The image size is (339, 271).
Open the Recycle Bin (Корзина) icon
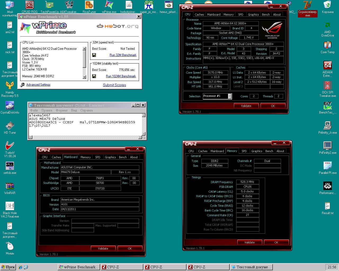(x=328, y=7)
